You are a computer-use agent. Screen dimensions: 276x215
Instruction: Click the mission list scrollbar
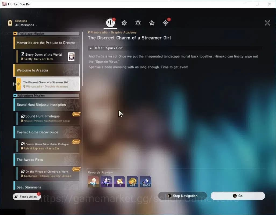coord(82,59)
